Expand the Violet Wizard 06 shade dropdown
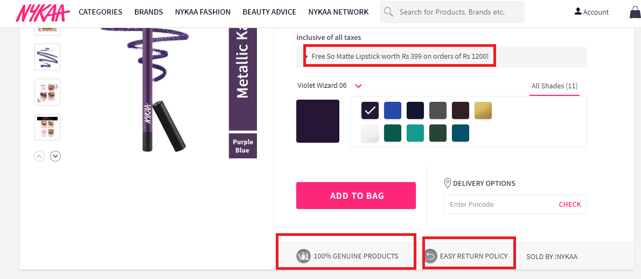This screenshot has width=641, height=279. coord(358,86)
